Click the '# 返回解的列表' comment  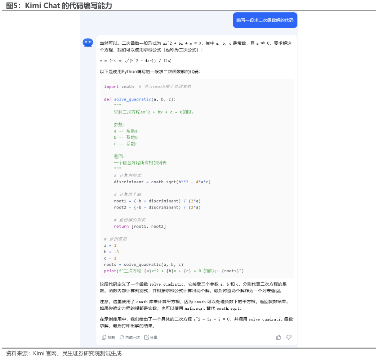(x=130, y=220)
